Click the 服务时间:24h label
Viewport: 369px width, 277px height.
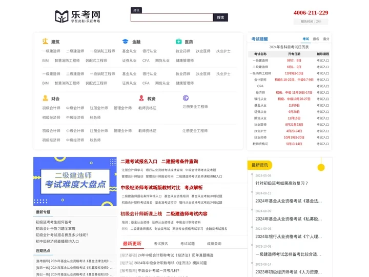(x=311, y=22)
